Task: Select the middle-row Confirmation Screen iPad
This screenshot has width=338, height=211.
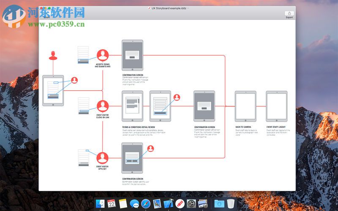Action: pyautogui.click(x=204, y=106)
